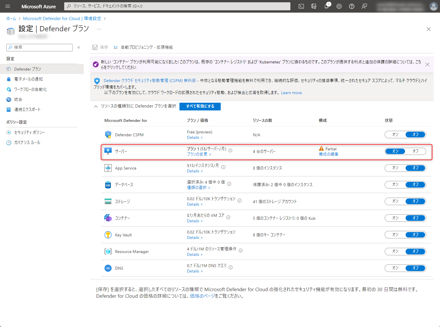Screen dimensions: 440x327
Task: Focus the global Azure search box
Action: pyautogui.click(x=177, y=6)
